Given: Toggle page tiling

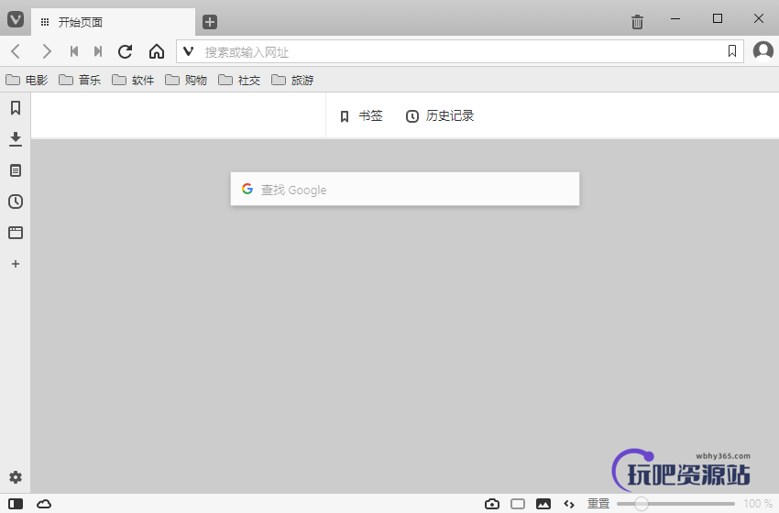Looking at the screenshot, I should click(x=518, y=504).
